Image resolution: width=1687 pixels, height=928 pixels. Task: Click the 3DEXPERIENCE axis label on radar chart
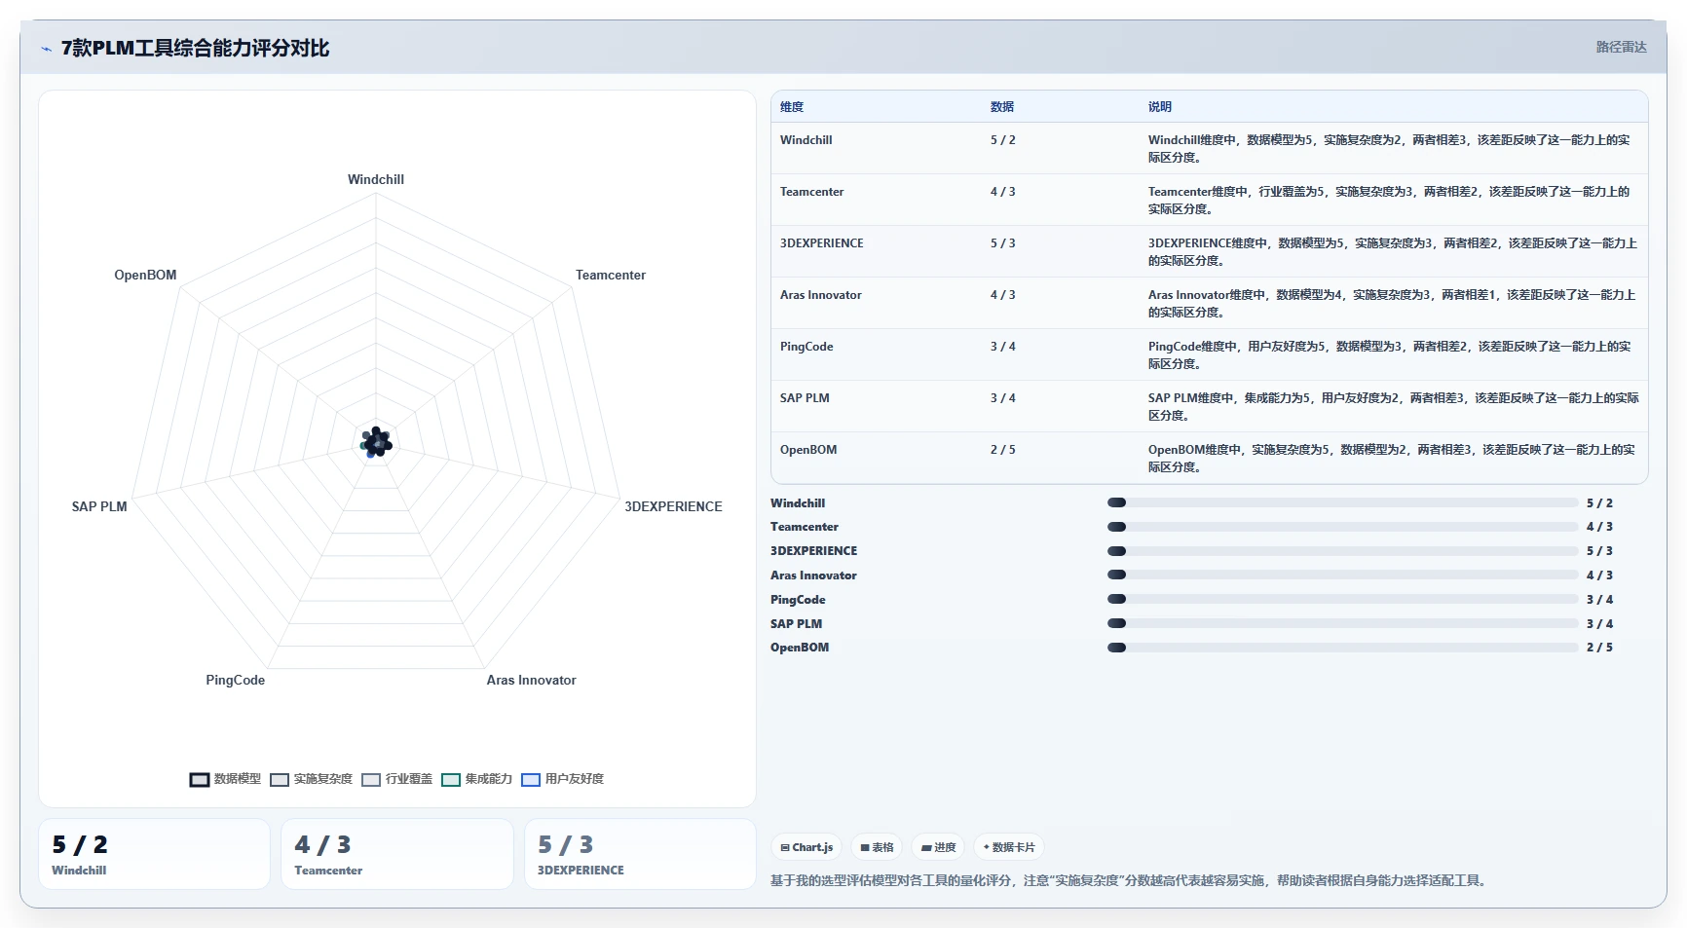(673, 506)
